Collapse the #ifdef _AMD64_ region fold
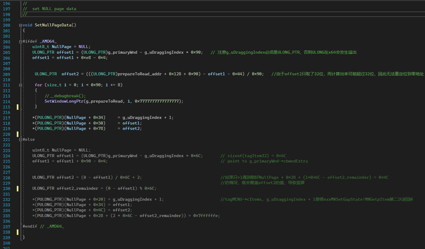The height and width of the screenshot is (249, 425). pyautogui.click(x=20, y=41)
